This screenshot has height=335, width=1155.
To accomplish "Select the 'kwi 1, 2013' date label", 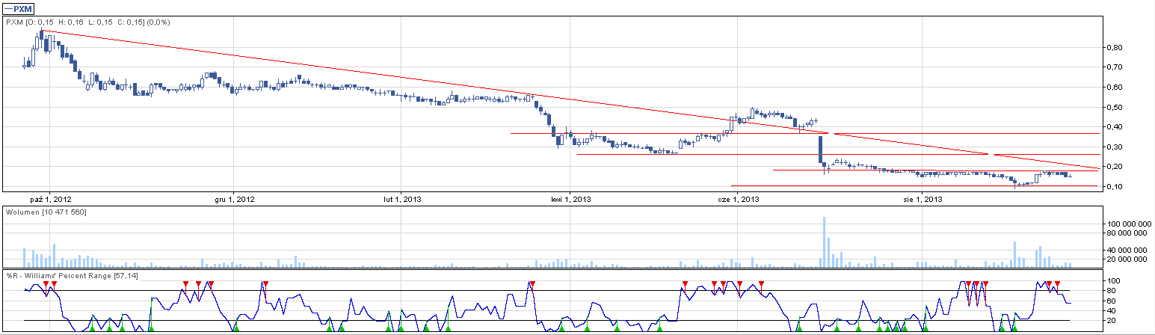I will (570, 200).
